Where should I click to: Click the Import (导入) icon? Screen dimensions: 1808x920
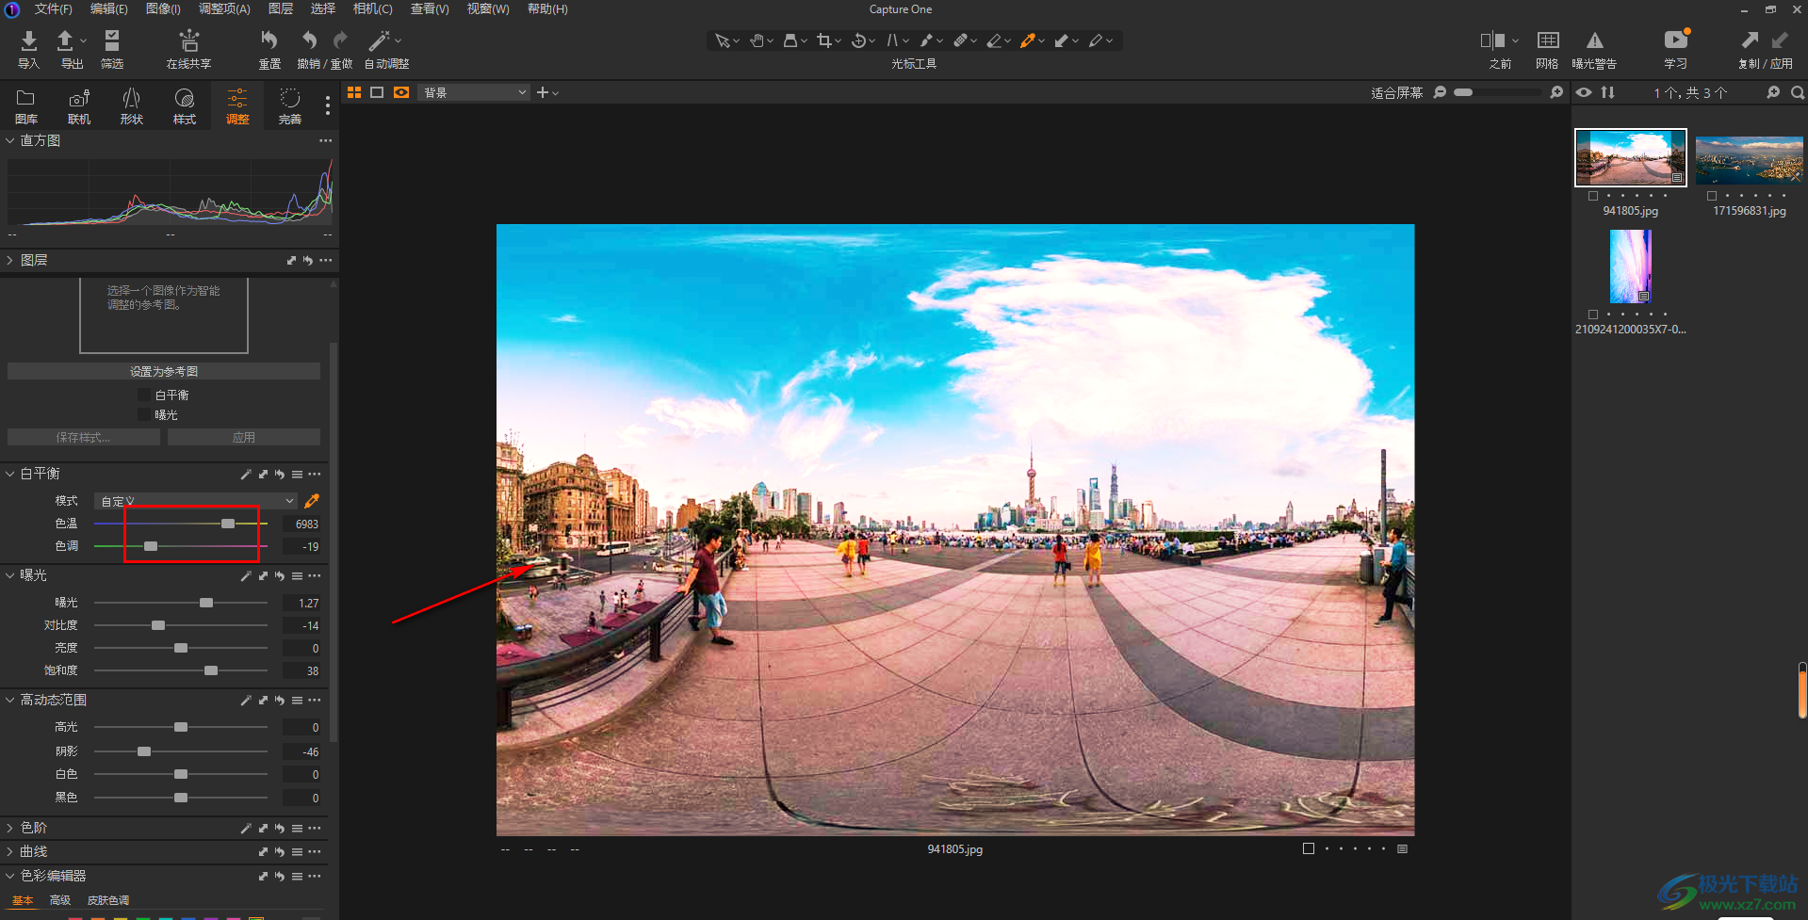[28, 41]
